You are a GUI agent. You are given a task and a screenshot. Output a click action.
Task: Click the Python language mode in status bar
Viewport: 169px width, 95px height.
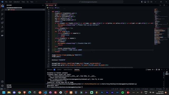tap(138, 89)
